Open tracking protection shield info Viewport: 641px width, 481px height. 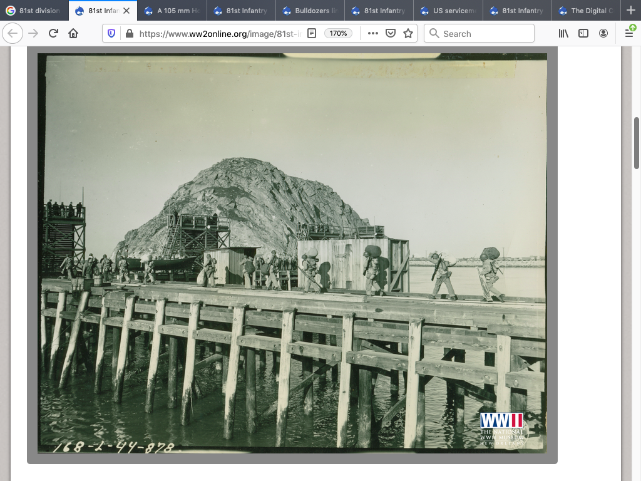(111, 34)
